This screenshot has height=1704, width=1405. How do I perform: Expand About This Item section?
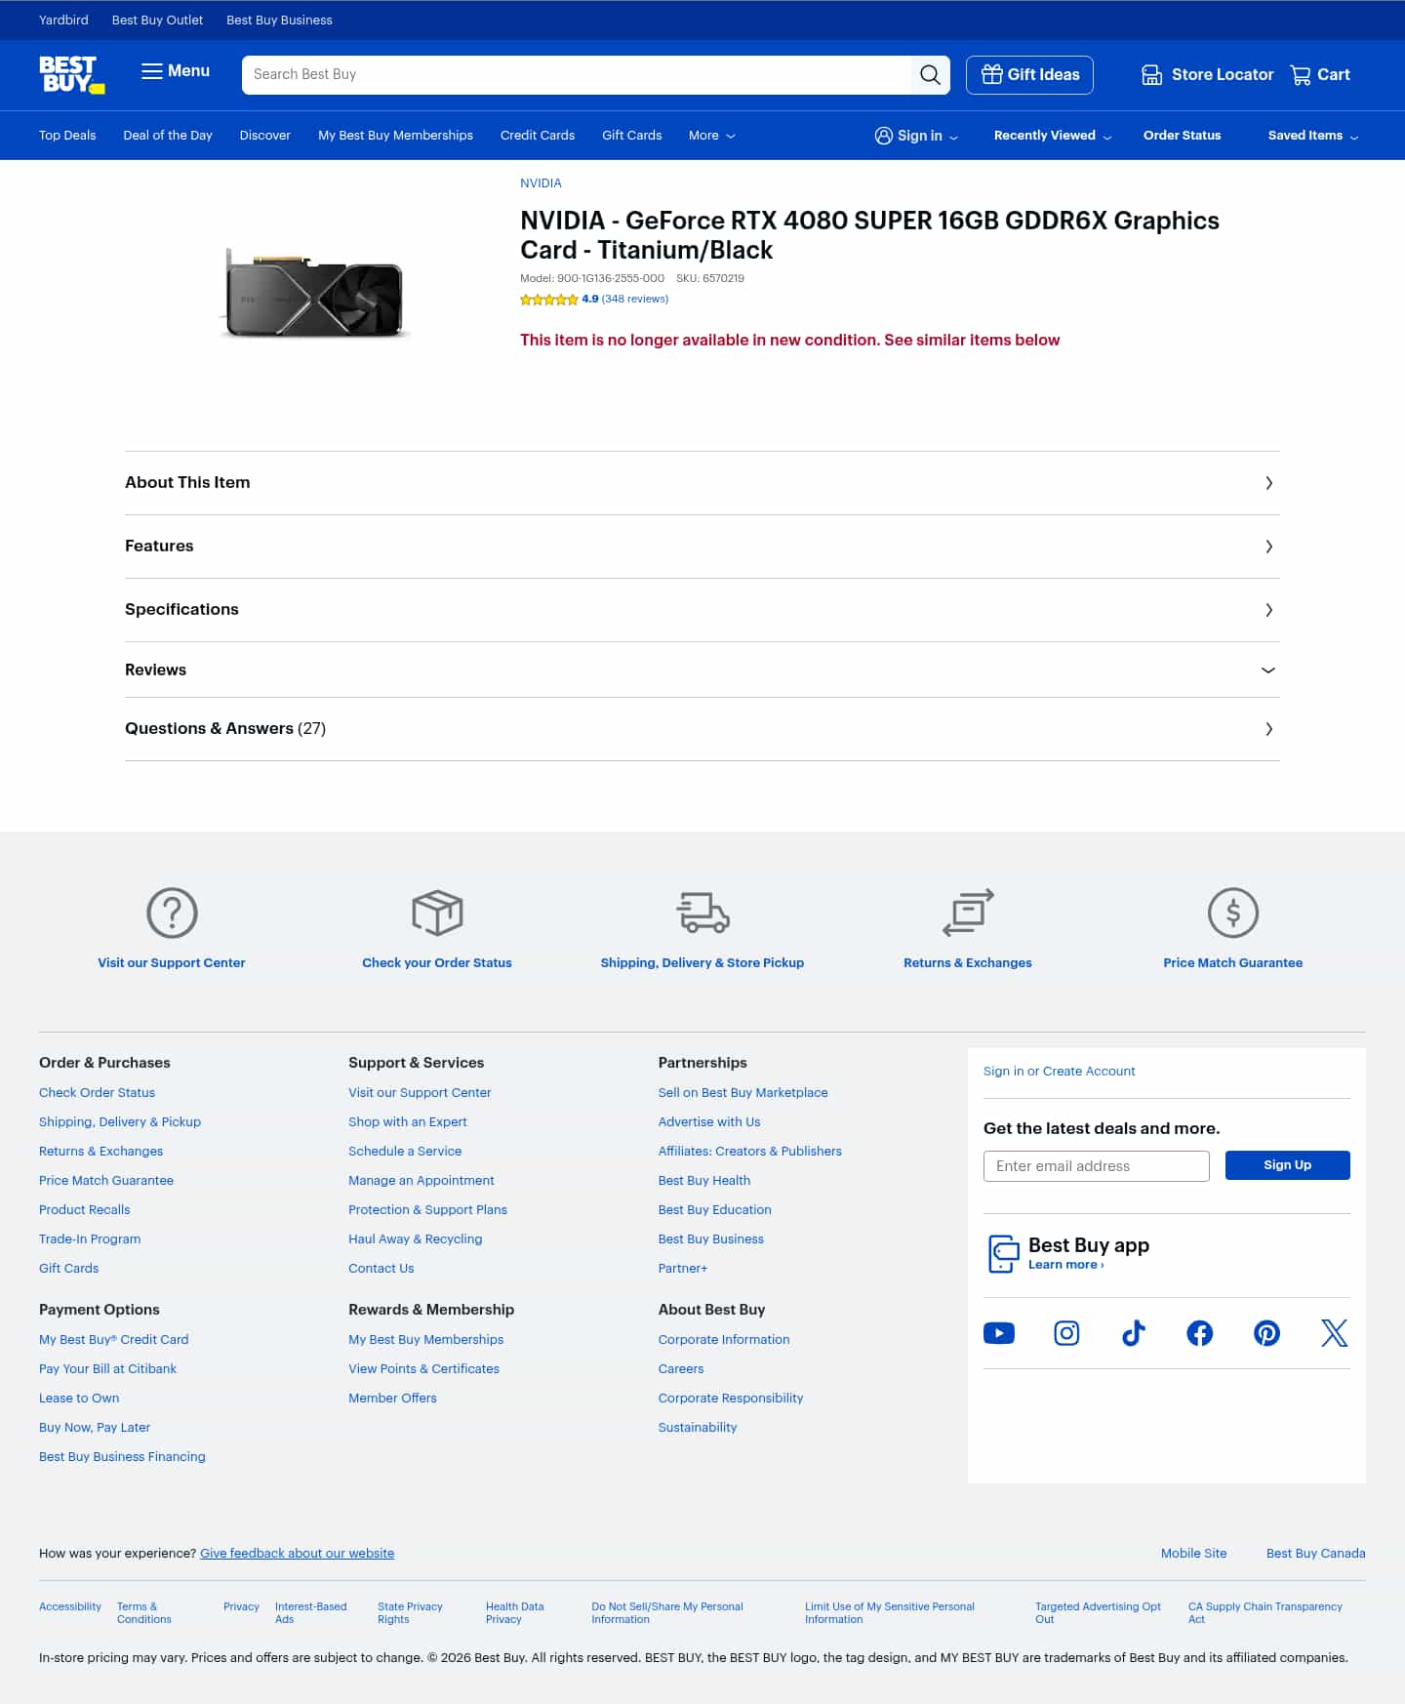[x=702, y=483]
